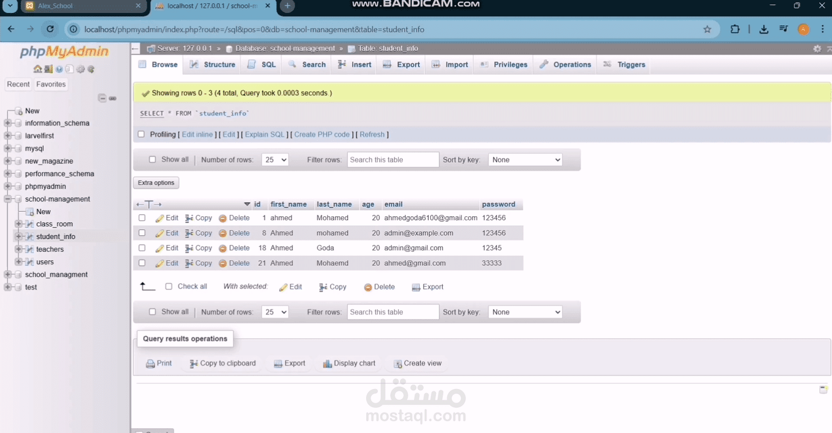Click Create view icon
This screenshot has height=433, width=832.
pyautogui.click(x=398, y=364)
